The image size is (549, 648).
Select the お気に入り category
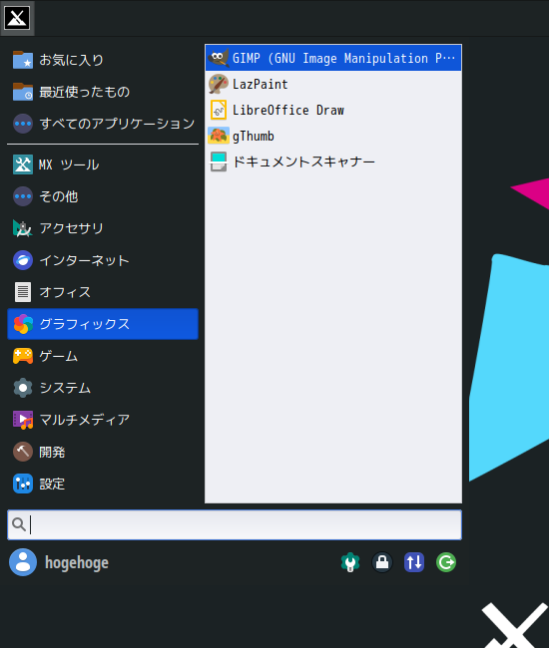(x=103, y=60)
